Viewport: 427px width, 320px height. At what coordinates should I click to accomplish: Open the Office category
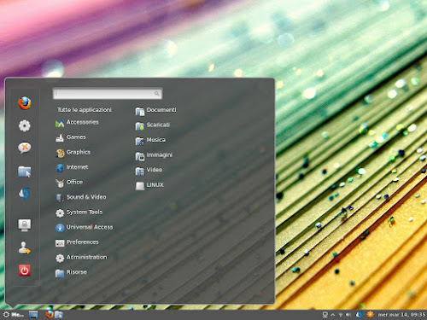click(x=69, y=183)
